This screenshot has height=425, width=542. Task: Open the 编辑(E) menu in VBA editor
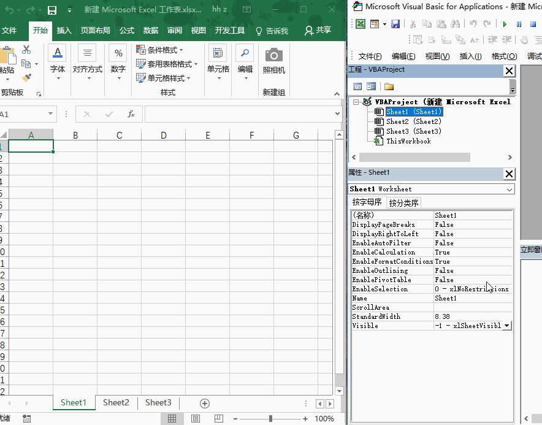(x=403, y=56)
